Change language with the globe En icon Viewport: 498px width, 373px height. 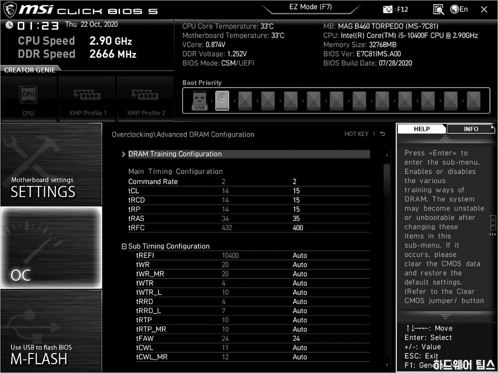(x=459, y=9)
